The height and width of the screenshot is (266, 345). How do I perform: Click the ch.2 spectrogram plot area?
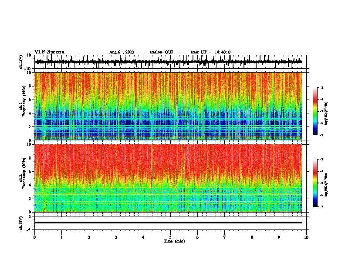pyautogui.click(x=168, y=178)
